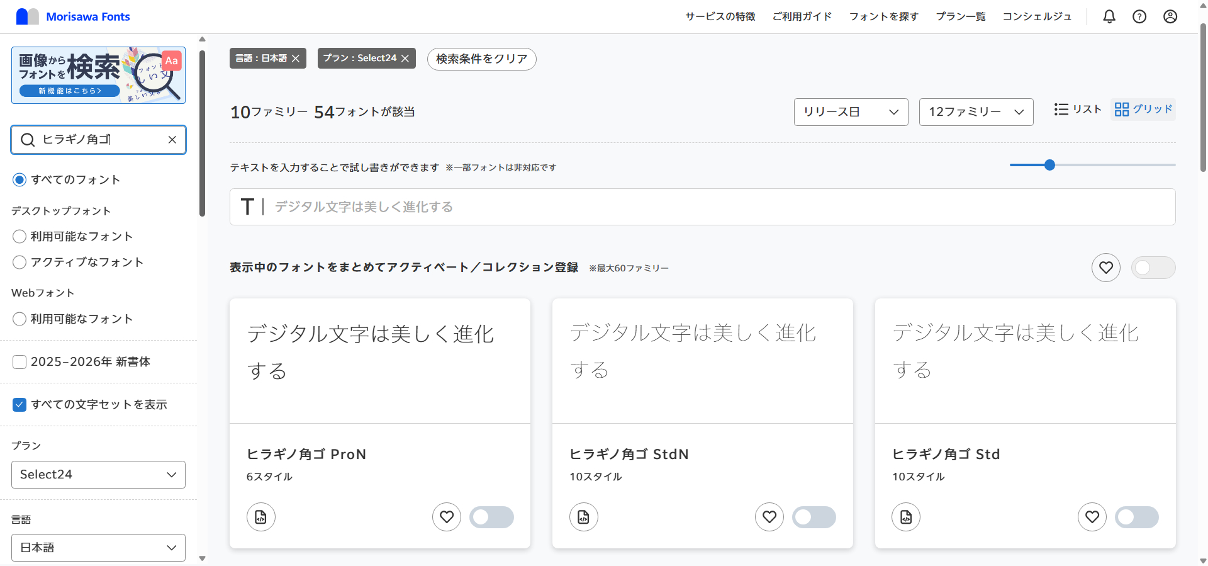
Task: Add ヒラギノ角ゴ ProN to favorites
Action: pos(447,518)
